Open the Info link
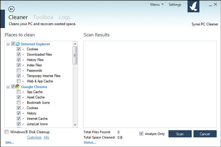221x147 pixels. tap(46, 137)
